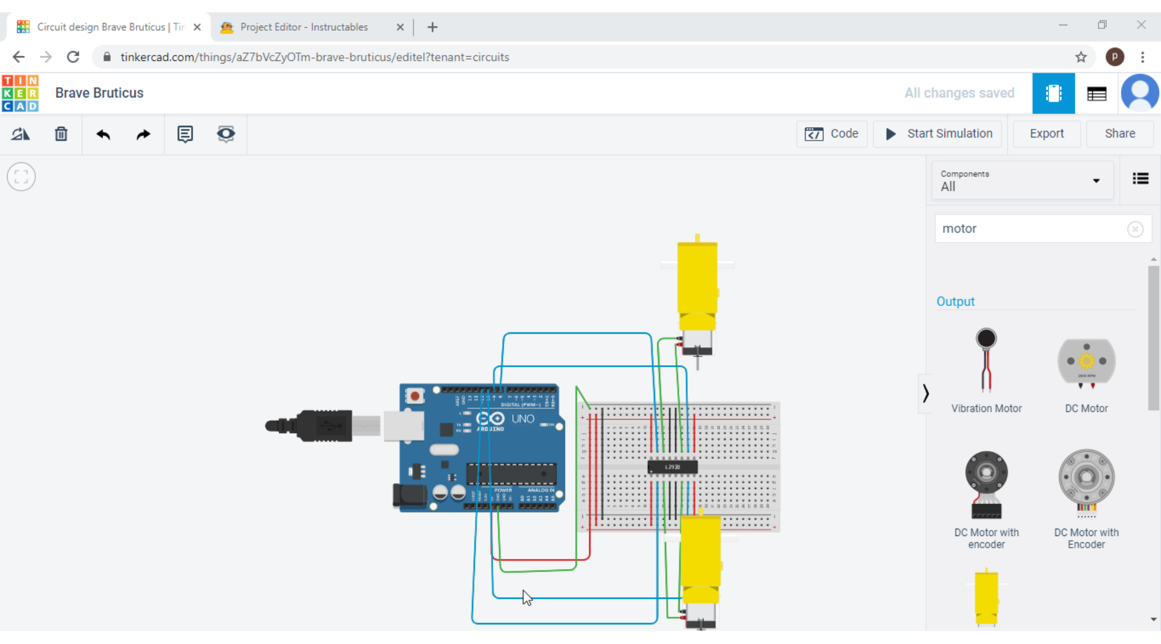Screen dimensions: 1161x644
Task: Go back in browser
Action: pos(19,57)
